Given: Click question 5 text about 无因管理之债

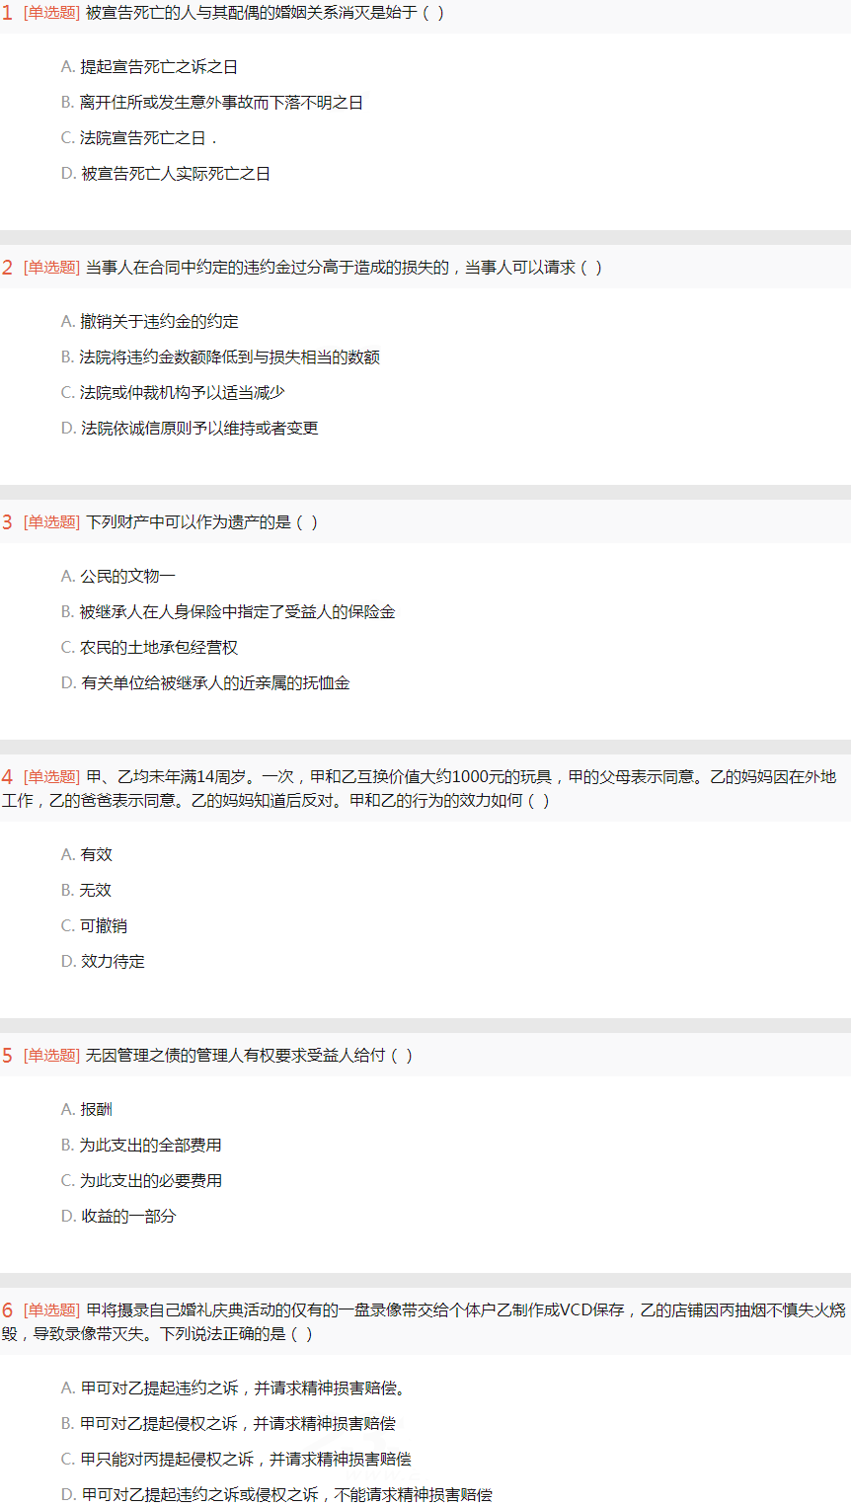Looking at the screenshot, I should (249, 1056).
